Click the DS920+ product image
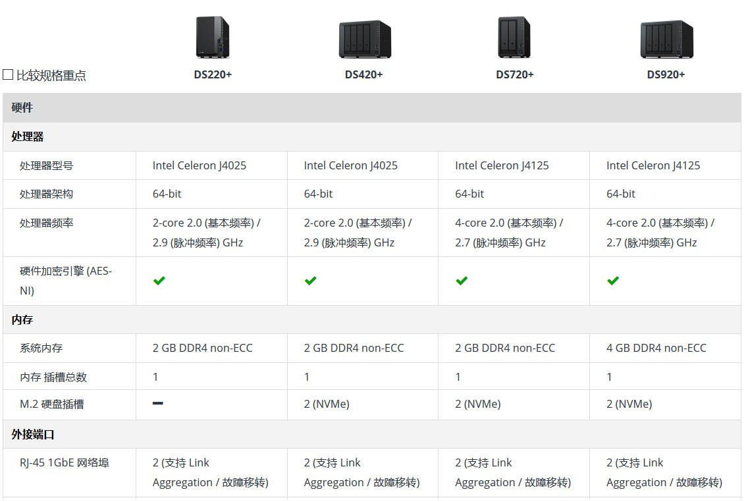 pos(666,39)
